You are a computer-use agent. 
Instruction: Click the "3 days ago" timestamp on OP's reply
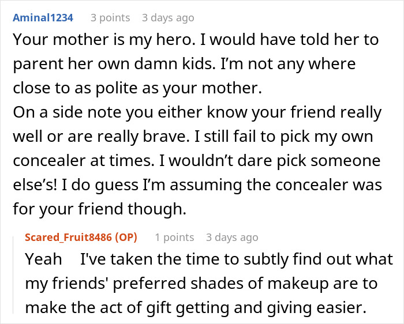[x=232, y=238]
